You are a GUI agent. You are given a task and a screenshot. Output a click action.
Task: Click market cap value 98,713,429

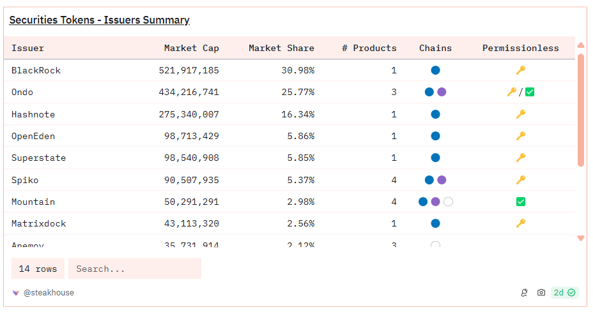tap(191, 136)
